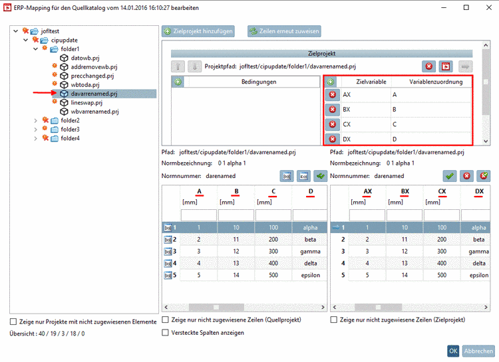Click the Abbrechen button

pos(478,351)
